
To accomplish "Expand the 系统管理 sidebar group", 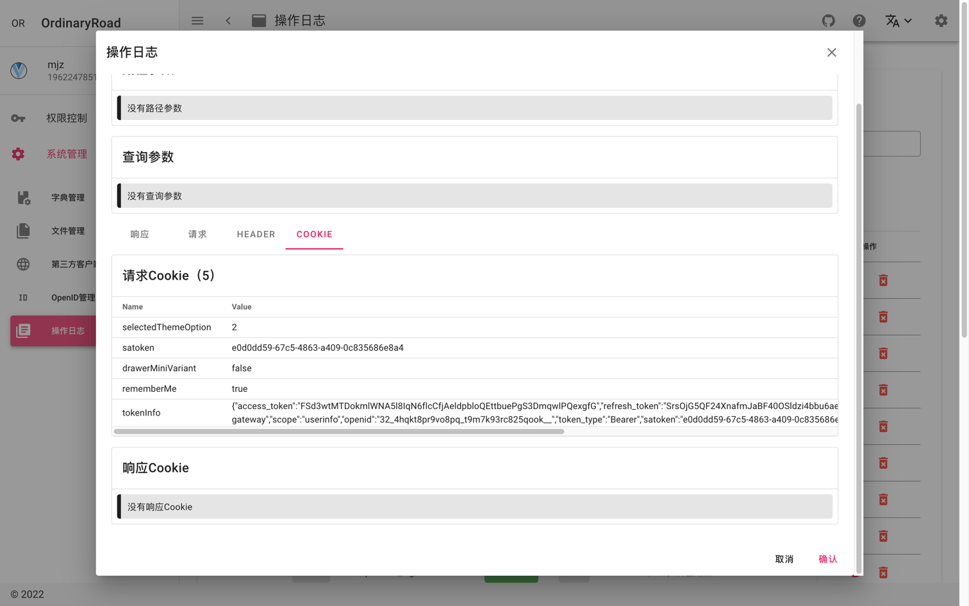I will 66,154.
